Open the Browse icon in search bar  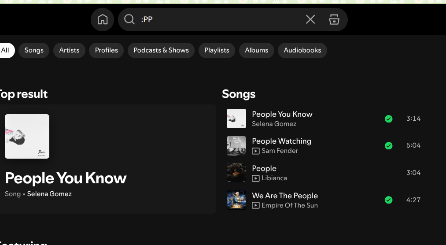point(334,19)
